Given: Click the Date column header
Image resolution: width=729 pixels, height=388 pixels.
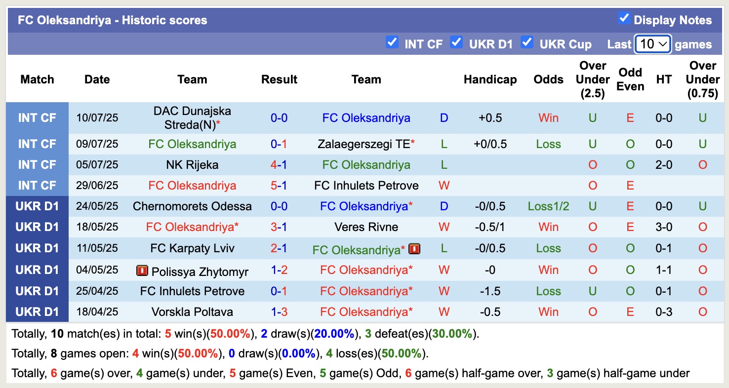Looking at the screenshot, I should coord(97,79).
